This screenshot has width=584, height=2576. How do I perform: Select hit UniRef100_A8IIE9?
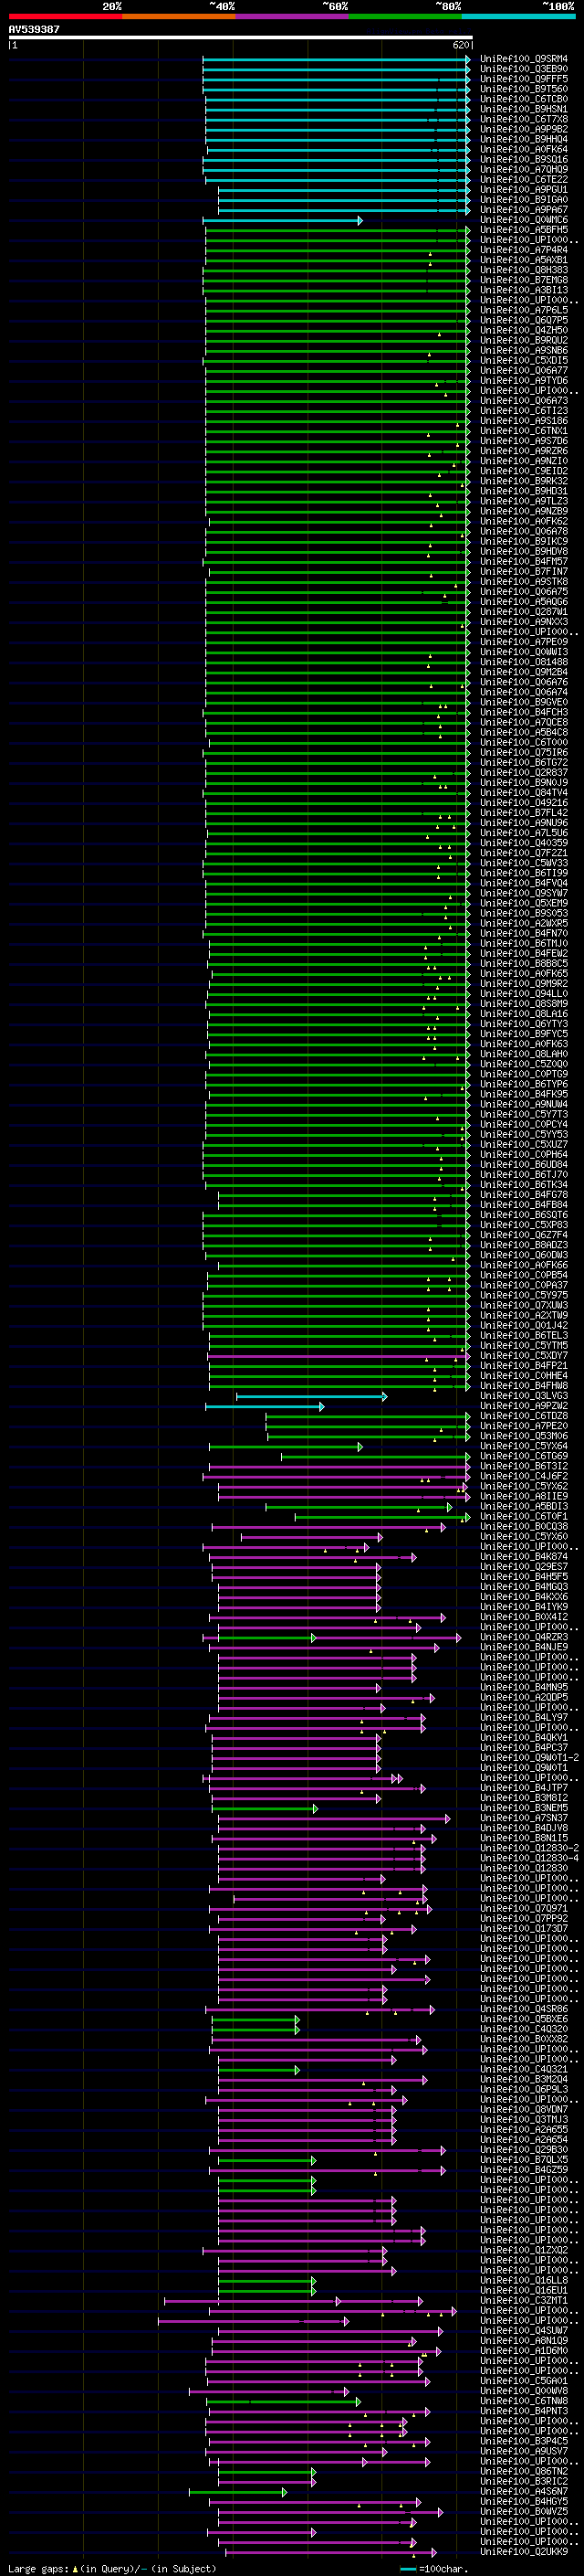[524, 1496]
